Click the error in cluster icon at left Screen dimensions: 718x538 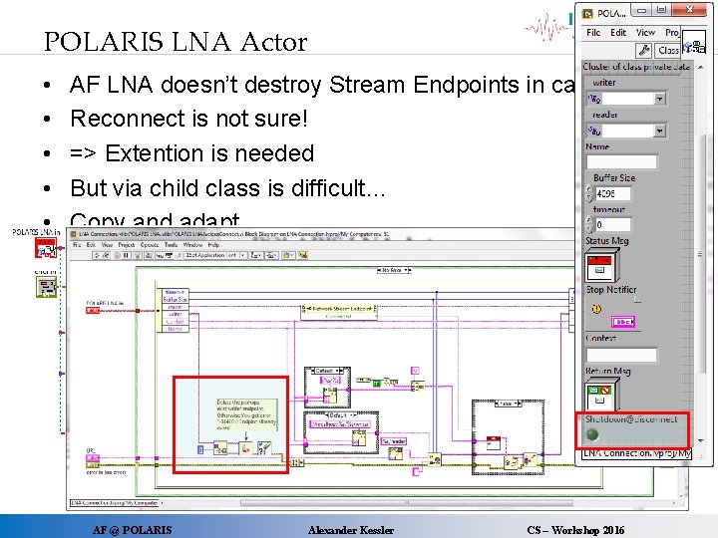click(46, 287)
